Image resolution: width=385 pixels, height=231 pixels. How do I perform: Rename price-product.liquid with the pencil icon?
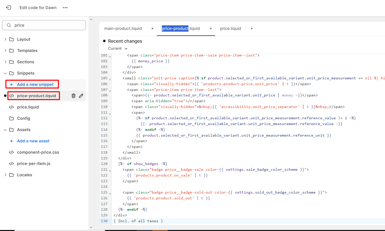tap(81, 96)
